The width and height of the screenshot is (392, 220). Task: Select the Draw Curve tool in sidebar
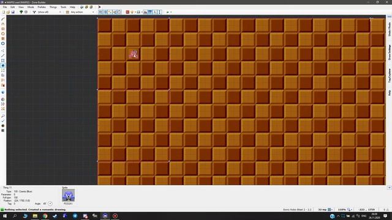(x=3, y=24)
